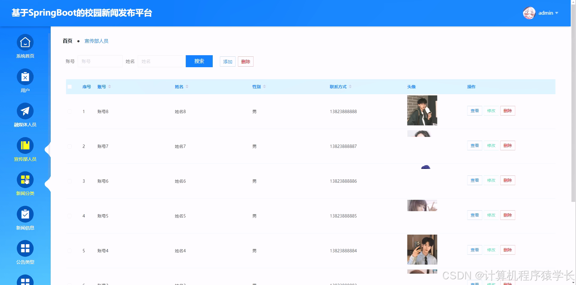576x285 pixels.
Task: Click the name cell 姓名6
Action: [180, 181]
